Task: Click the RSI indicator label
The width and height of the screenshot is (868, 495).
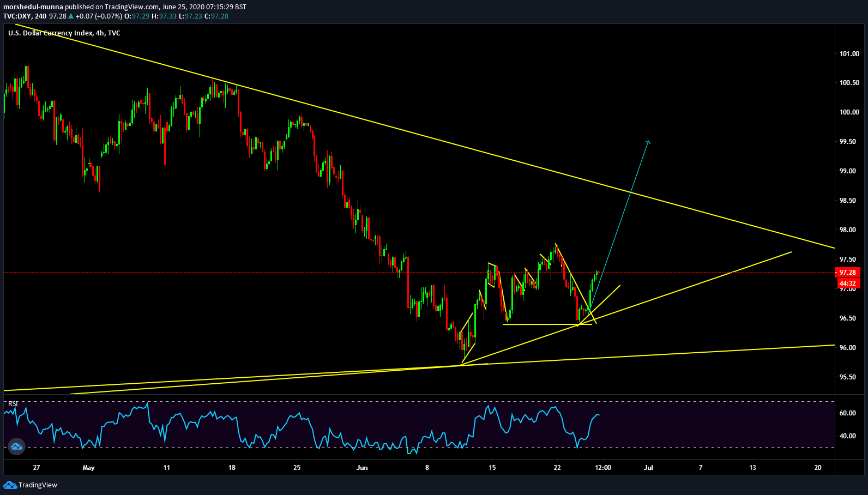Action: point(13,404)
